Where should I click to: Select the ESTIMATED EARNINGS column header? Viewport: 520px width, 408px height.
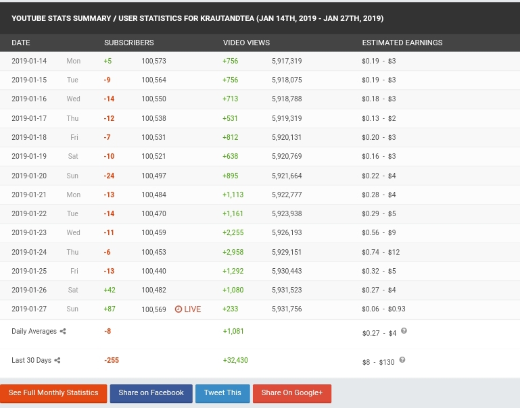tap(402, 43)
